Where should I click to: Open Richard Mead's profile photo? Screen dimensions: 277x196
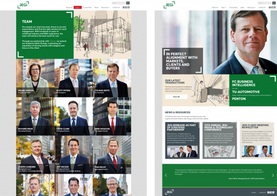click(36, 116)
